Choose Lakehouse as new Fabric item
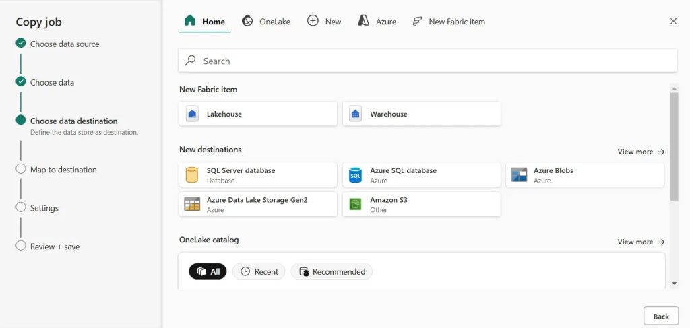The image size is (690, 328). coord(258,114)
